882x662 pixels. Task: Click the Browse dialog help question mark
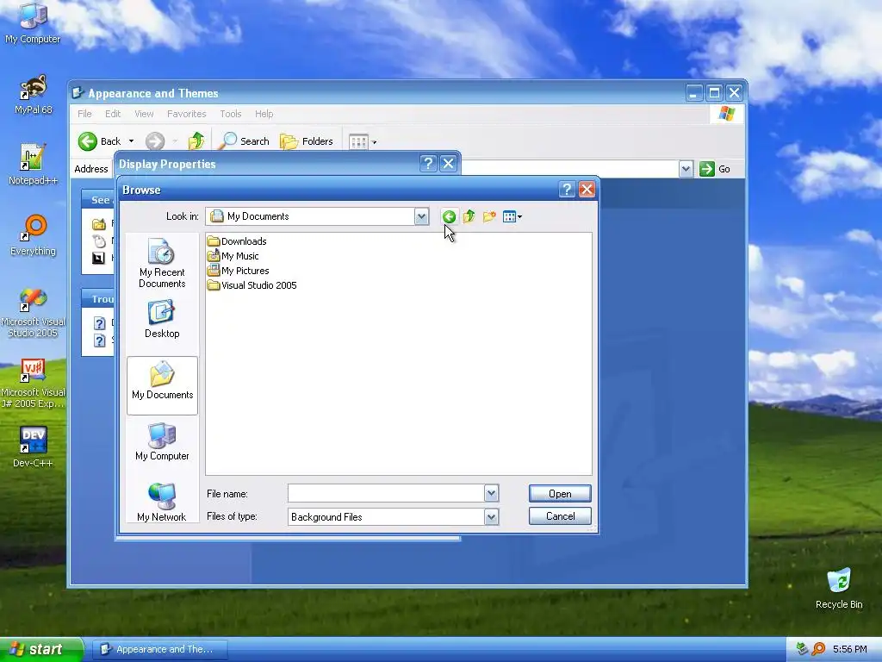coord(567,190)
